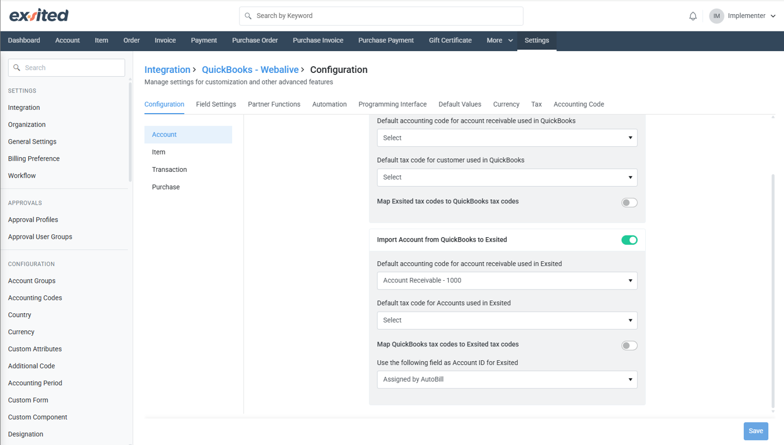Switch to the Accounting Code tab
This screenshot has width=784, height=445.
[579, 104]
